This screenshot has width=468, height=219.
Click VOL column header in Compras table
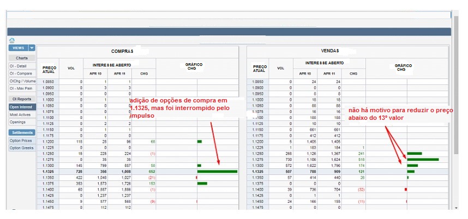tap(71, 68)
